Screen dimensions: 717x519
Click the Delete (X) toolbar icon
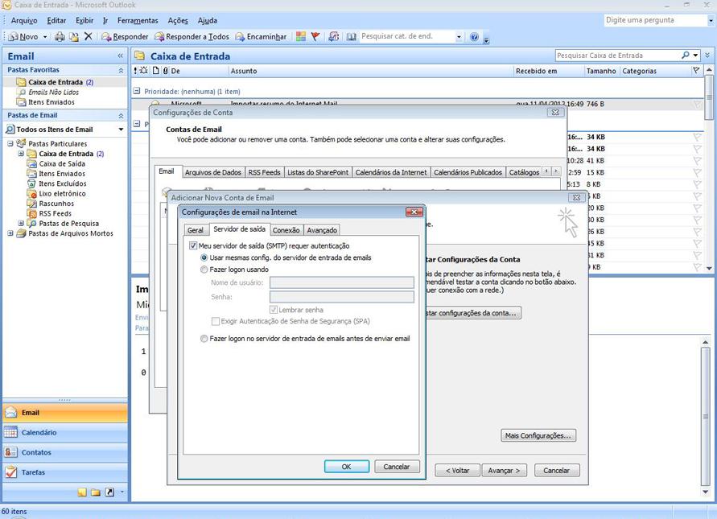pyautogui.click(x=89, y=36)
